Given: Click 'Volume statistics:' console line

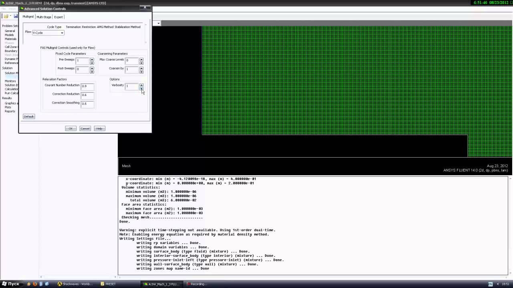Looking at the screenshot, I should coord(141,187).
